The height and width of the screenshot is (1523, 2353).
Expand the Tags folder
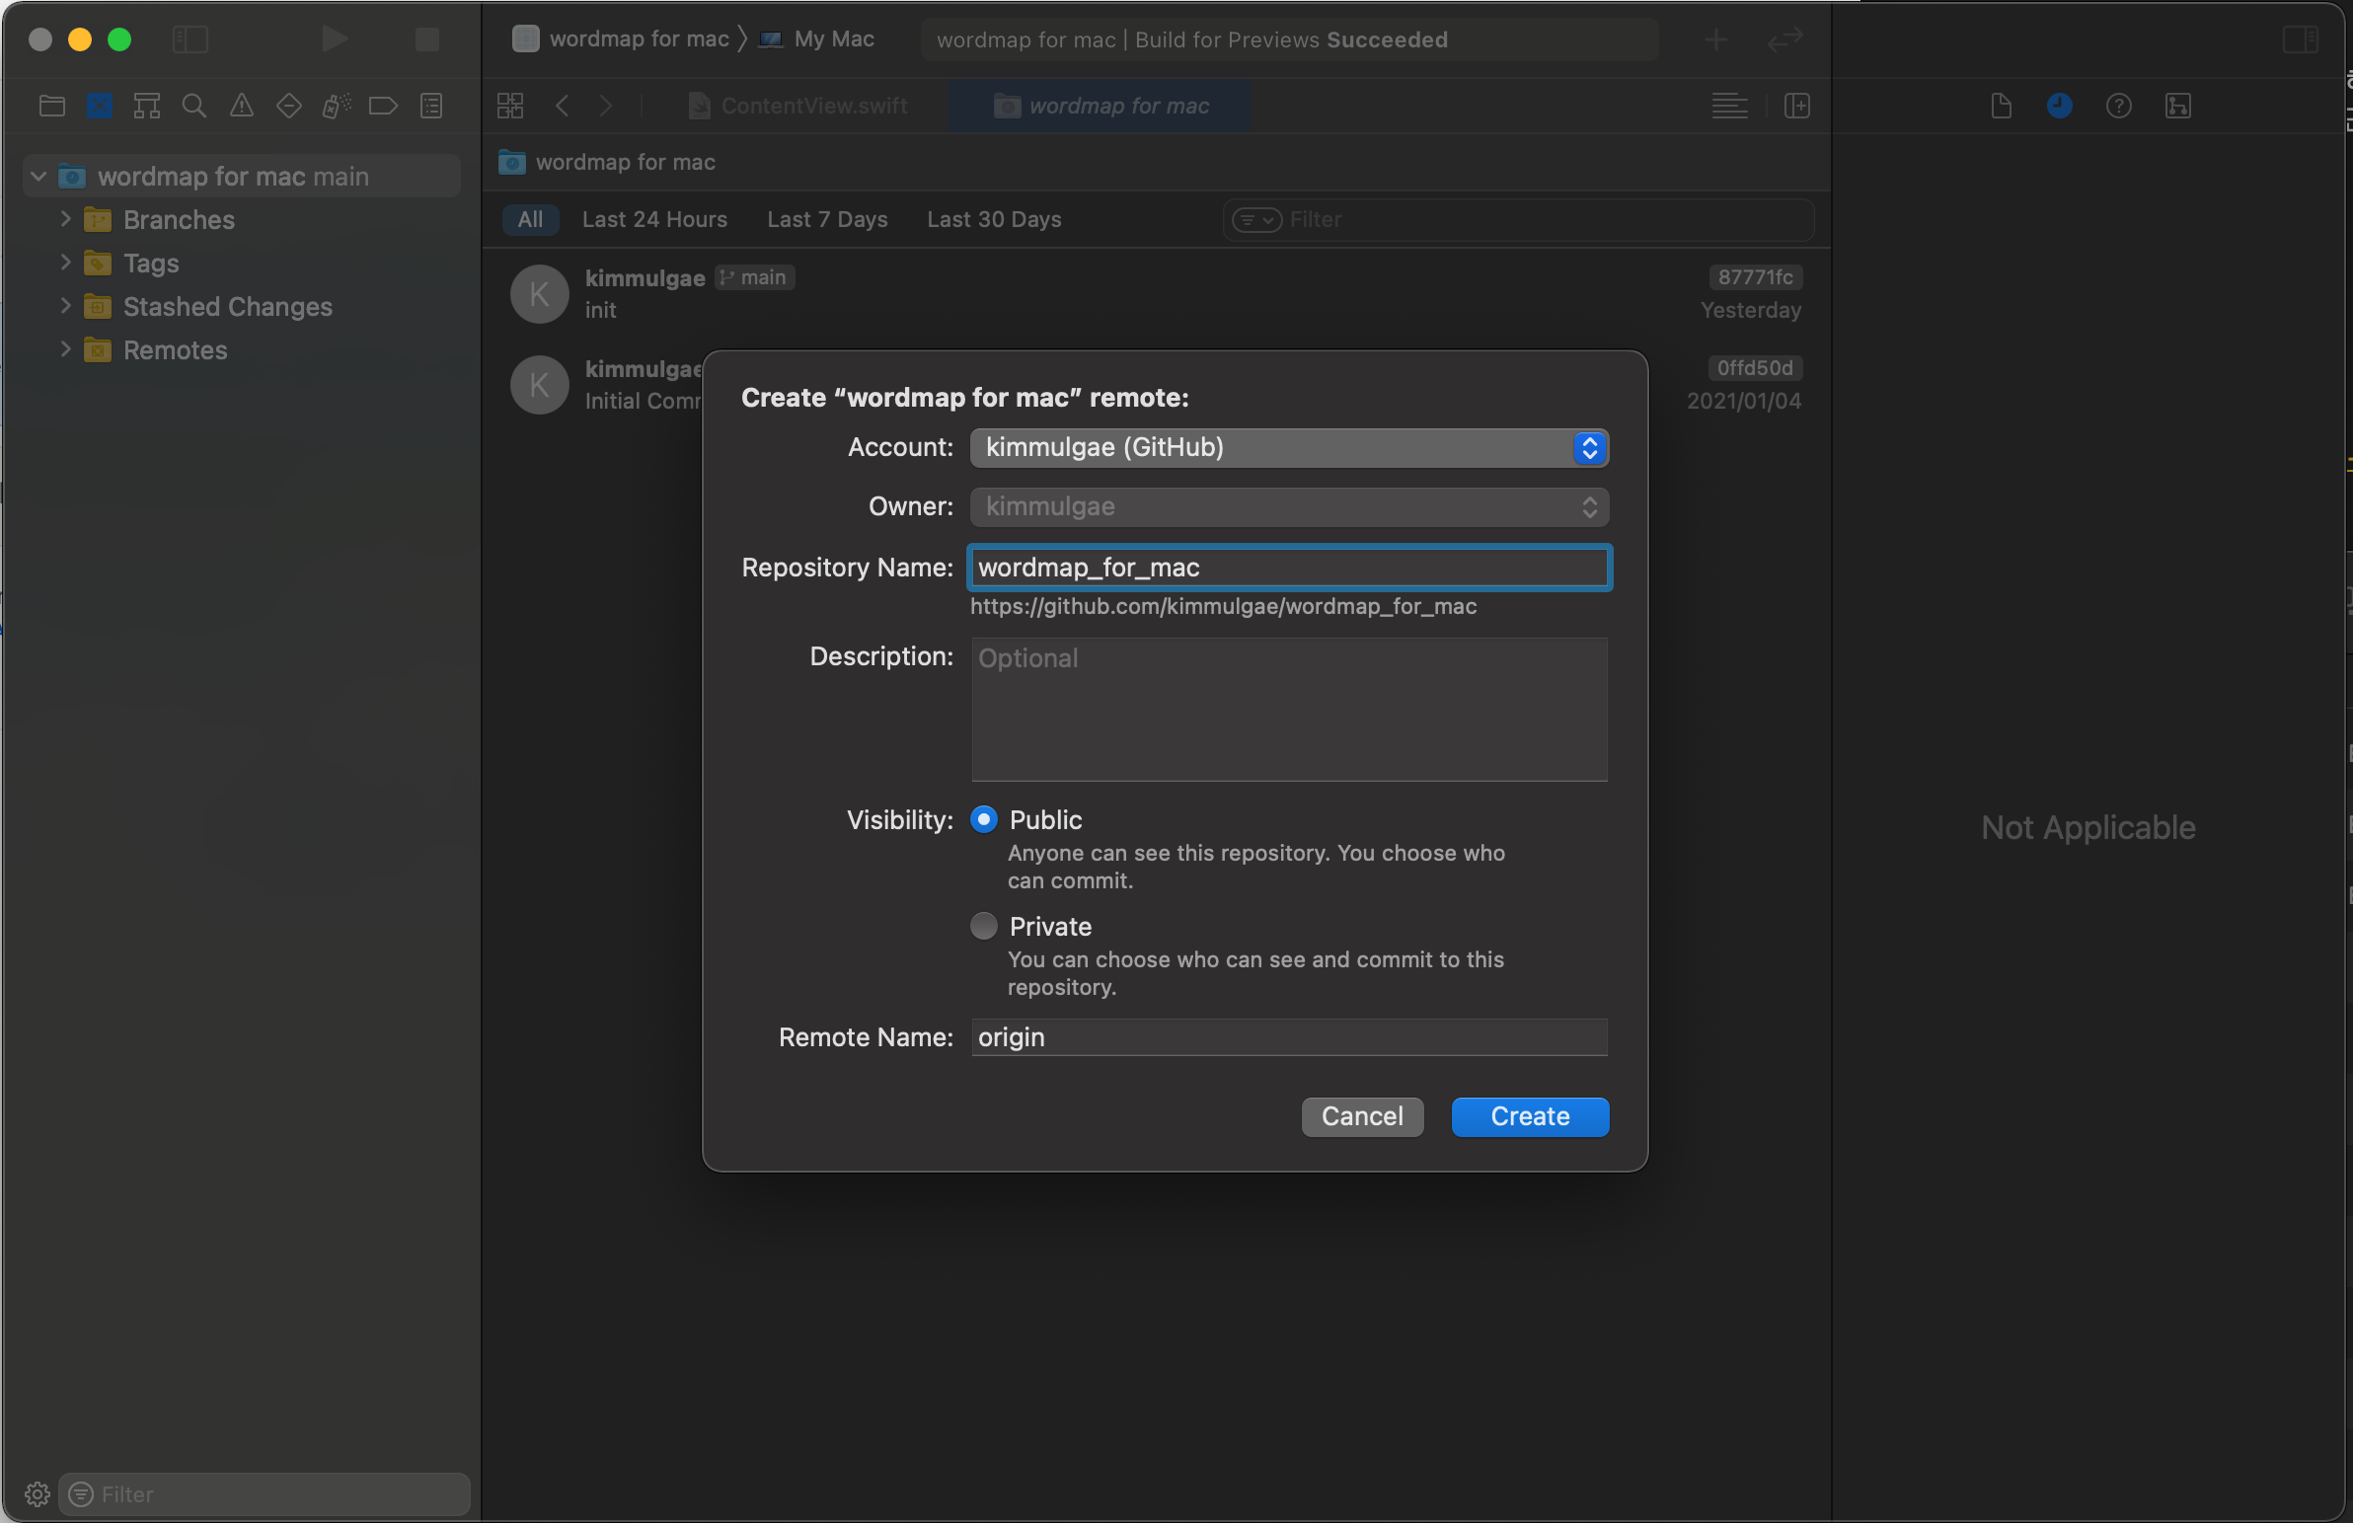[x=65, y=264]
